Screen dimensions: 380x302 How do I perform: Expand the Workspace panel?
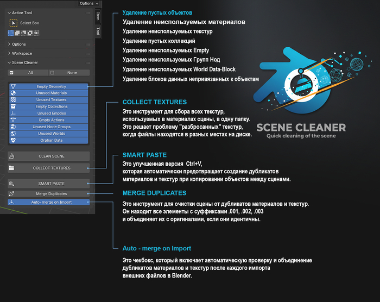click(x=9, y=53)
